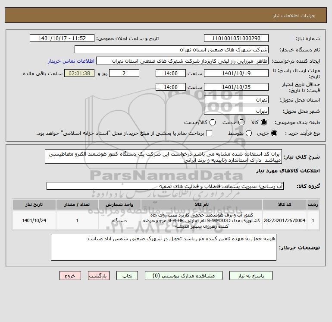Select the خدمت radio button
Image resolution: width=332 pixels, height=322 pixels.
241,122
